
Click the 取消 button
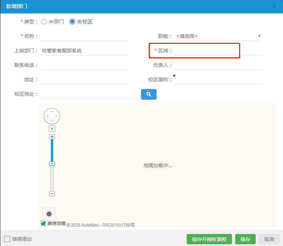click(x=269, y=239)
